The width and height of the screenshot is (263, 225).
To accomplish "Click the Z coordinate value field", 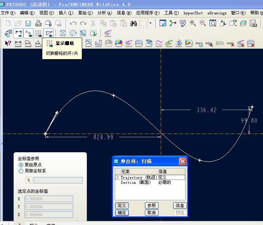I will pyautogui.click(x=49, y=215).
